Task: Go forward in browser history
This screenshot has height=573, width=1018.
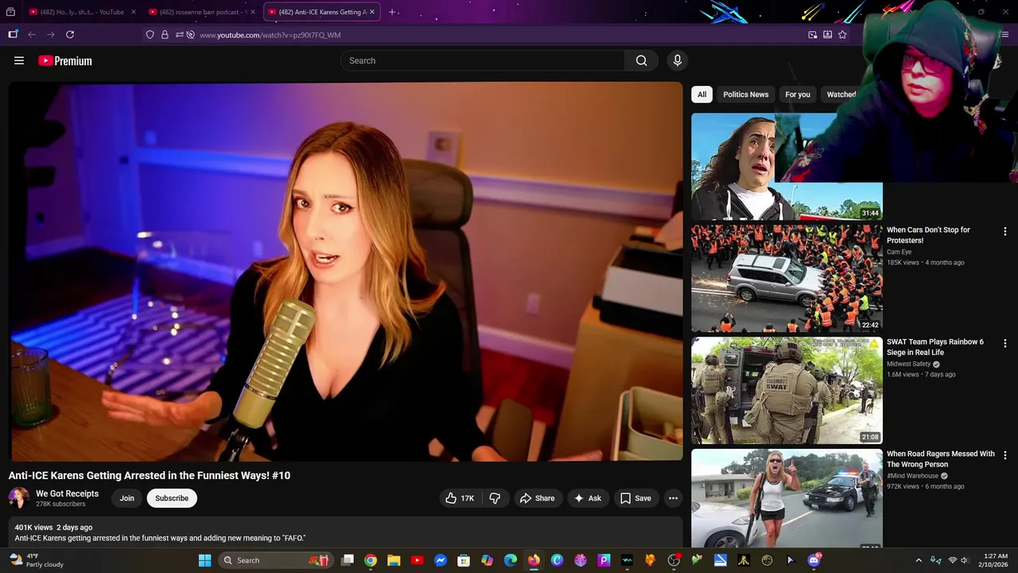Action: 51,35
